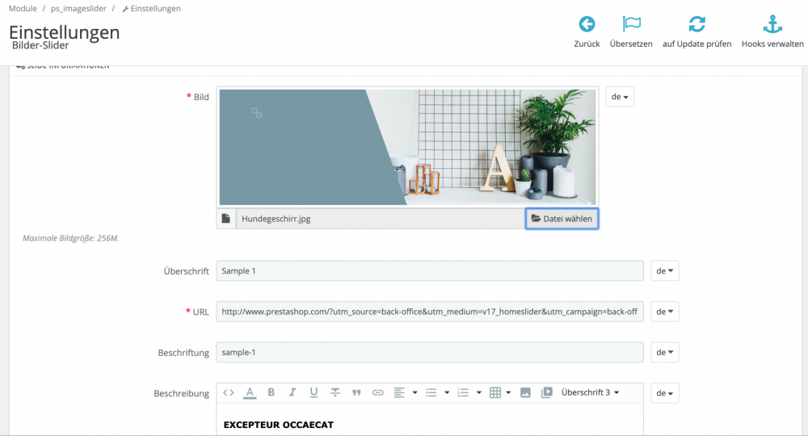Toggle source code view in the editor
Screen dimensions: 808x436
click(229, 392)
